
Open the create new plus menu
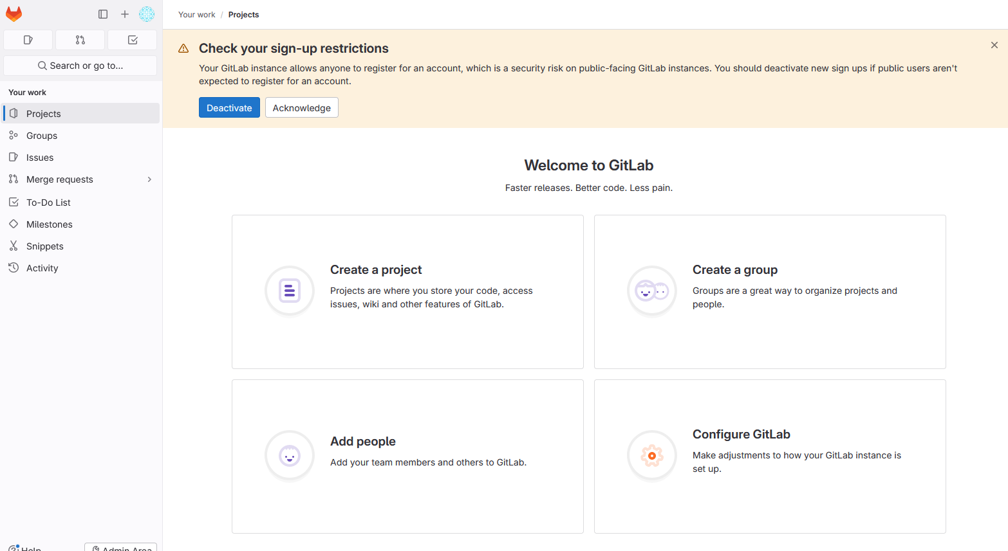click(x=125, y=14)
